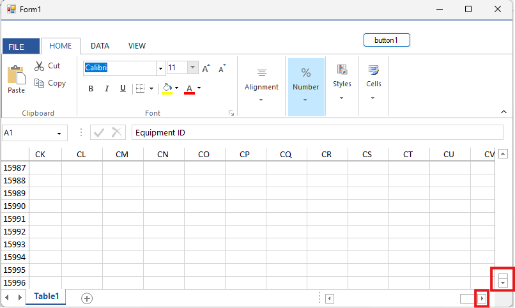515x308 pixels.
Task: Select column CN header
Action: (164, 155)
